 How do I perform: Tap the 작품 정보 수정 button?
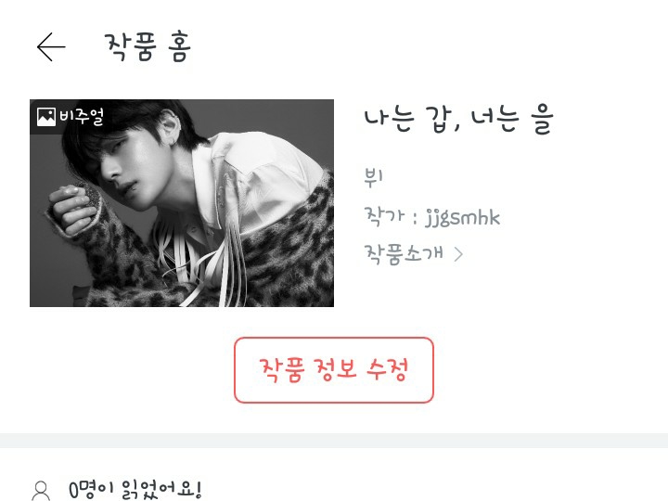click(x=334, y=370)
